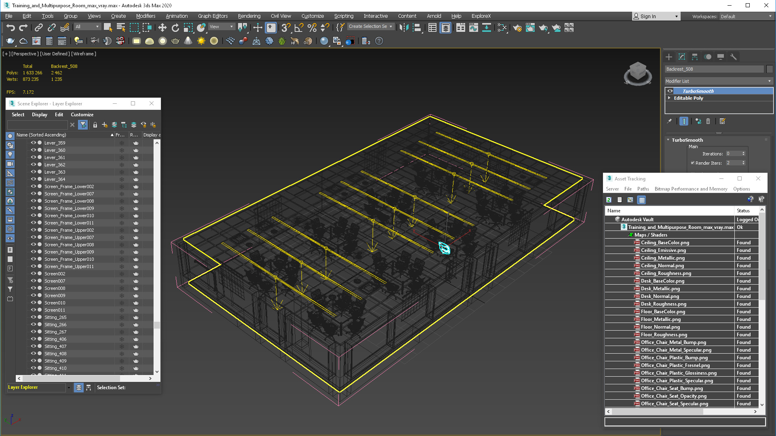Select the Select and Link tool

pos(38,27)
